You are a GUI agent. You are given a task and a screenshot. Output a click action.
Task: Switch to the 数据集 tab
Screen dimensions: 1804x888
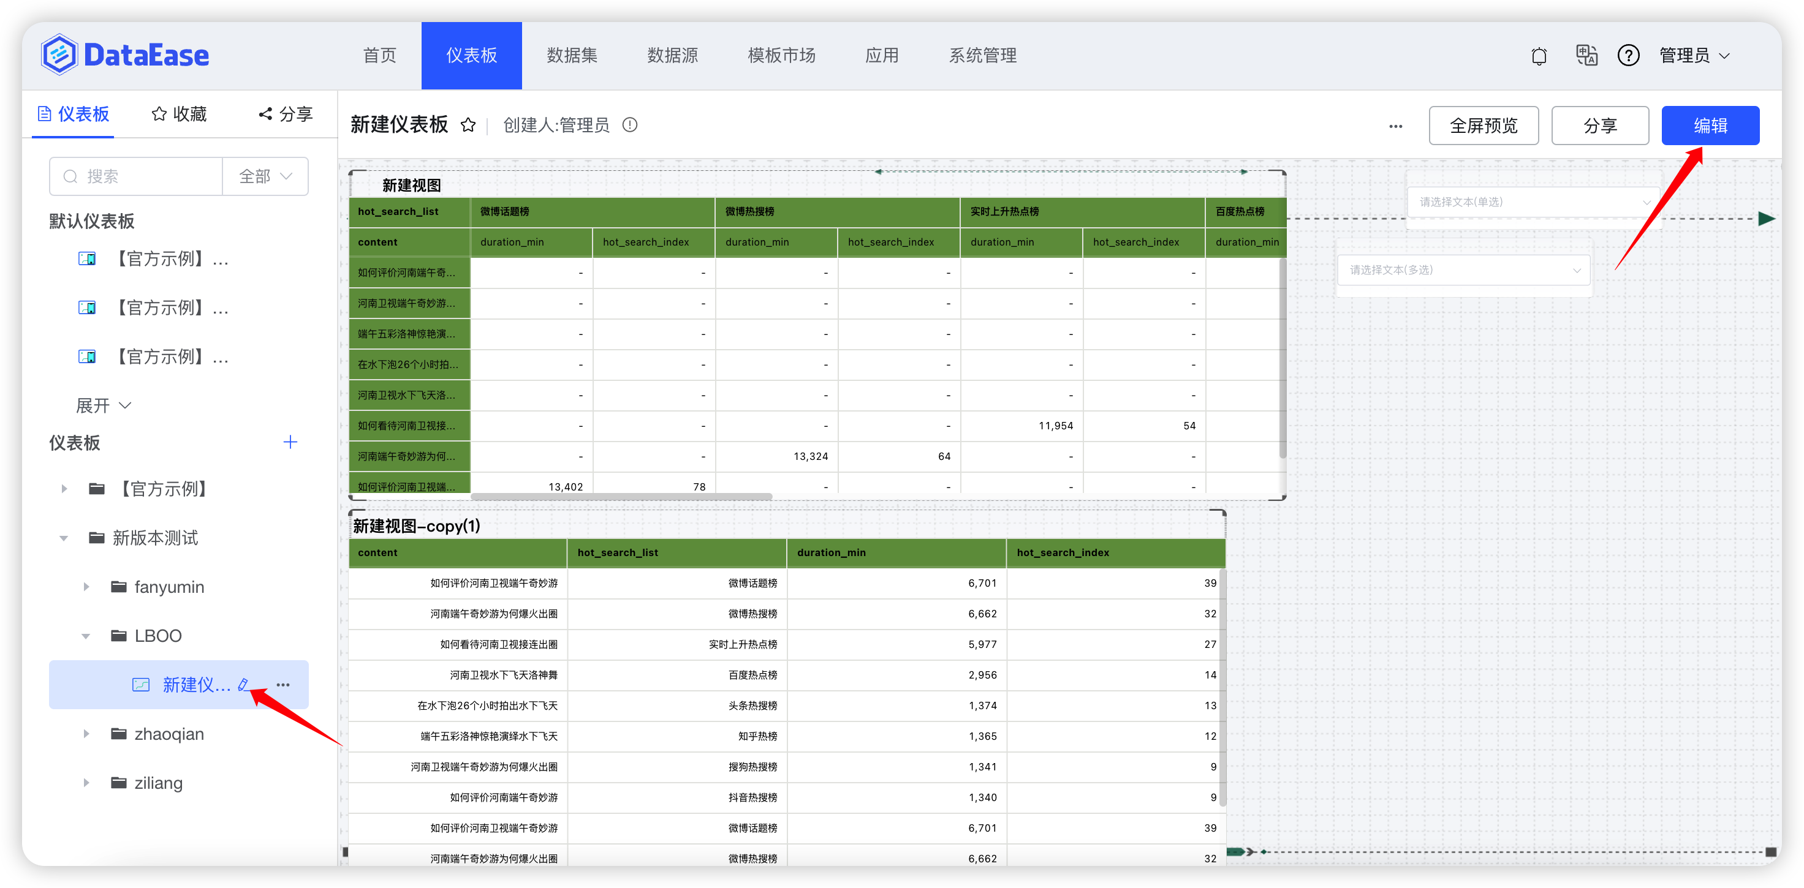[x=572, y=55]
